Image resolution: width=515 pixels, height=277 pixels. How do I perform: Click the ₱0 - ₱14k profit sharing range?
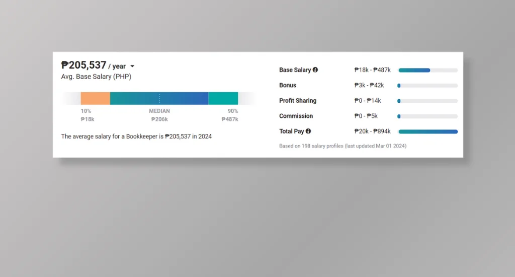368,101
